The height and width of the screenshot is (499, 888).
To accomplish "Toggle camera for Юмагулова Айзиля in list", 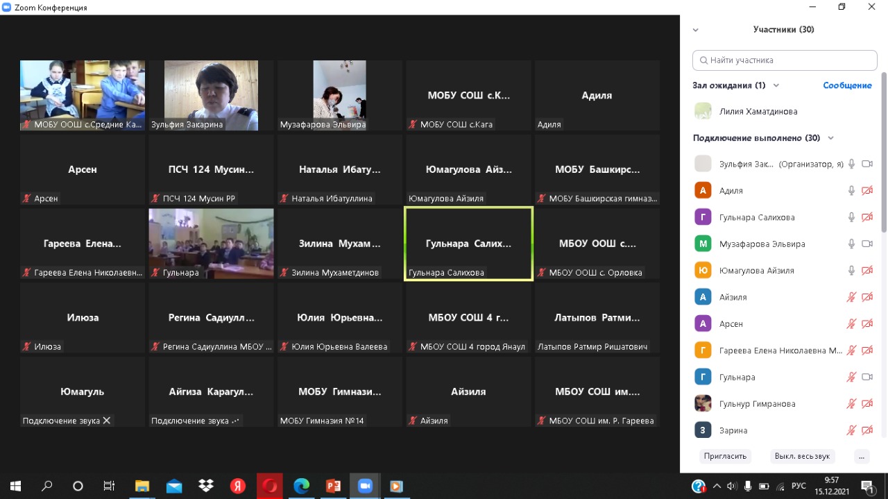I will click(866, 271).
